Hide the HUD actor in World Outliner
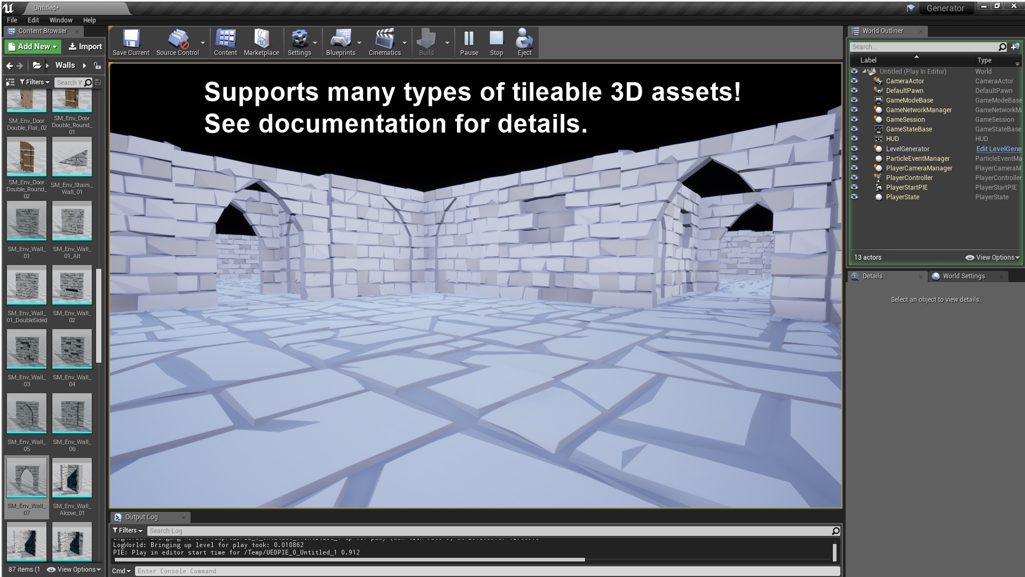This screenshot has height=577, width=1025. click(855, 139)
